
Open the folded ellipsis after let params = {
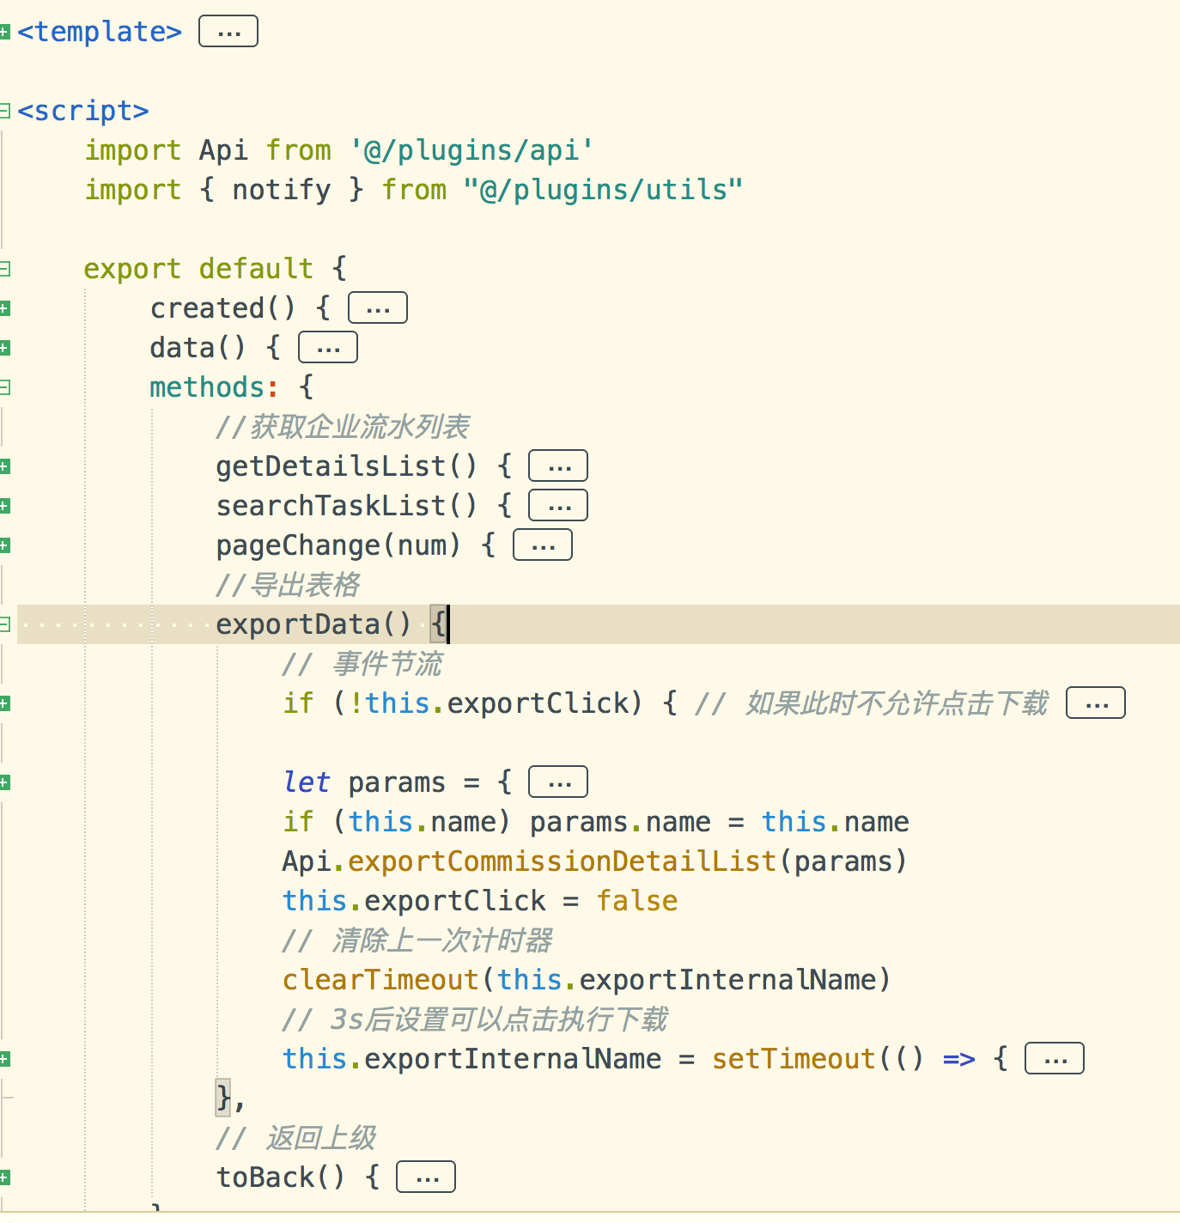click(x=558, y=782)
